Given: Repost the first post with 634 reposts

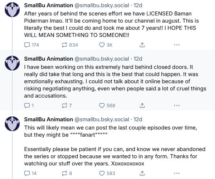Looking at the screenshot, I should [x=70, y=45].
